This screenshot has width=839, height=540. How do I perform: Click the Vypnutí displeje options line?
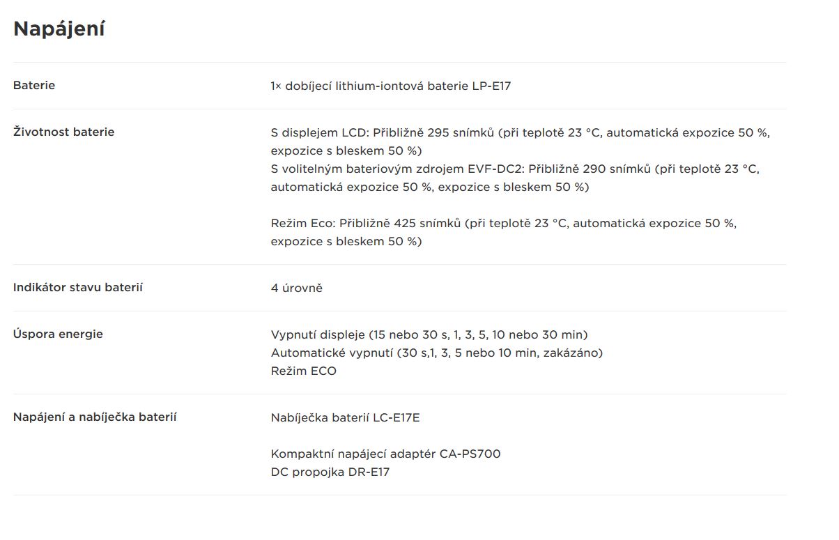429,334
